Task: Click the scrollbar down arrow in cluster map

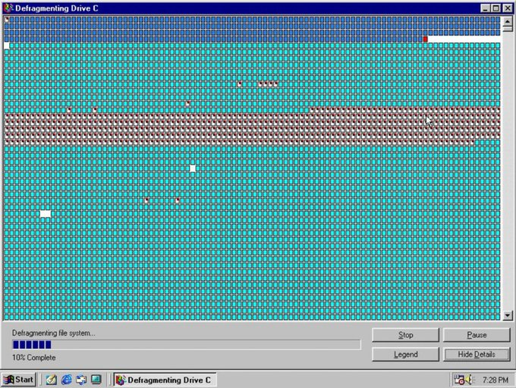Action: tap(508, 316)
